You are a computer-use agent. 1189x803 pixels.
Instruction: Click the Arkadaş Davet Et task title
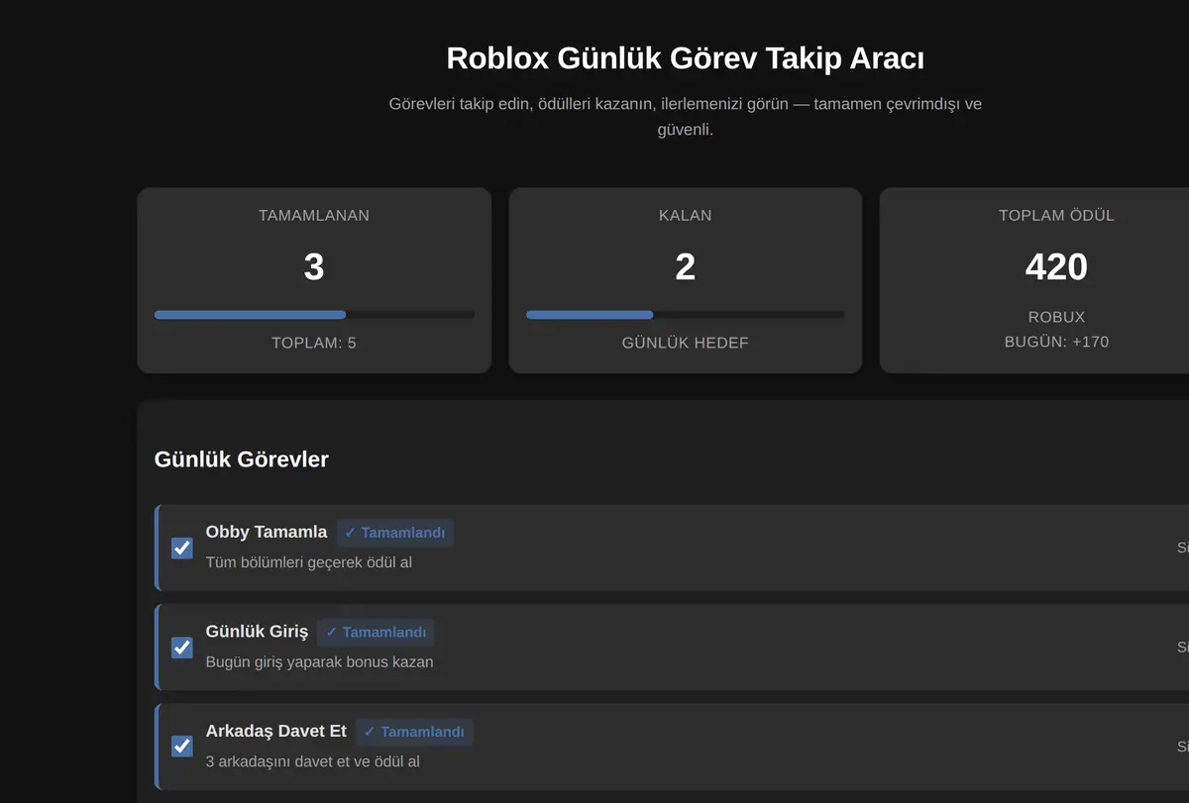tap(276, 731)
